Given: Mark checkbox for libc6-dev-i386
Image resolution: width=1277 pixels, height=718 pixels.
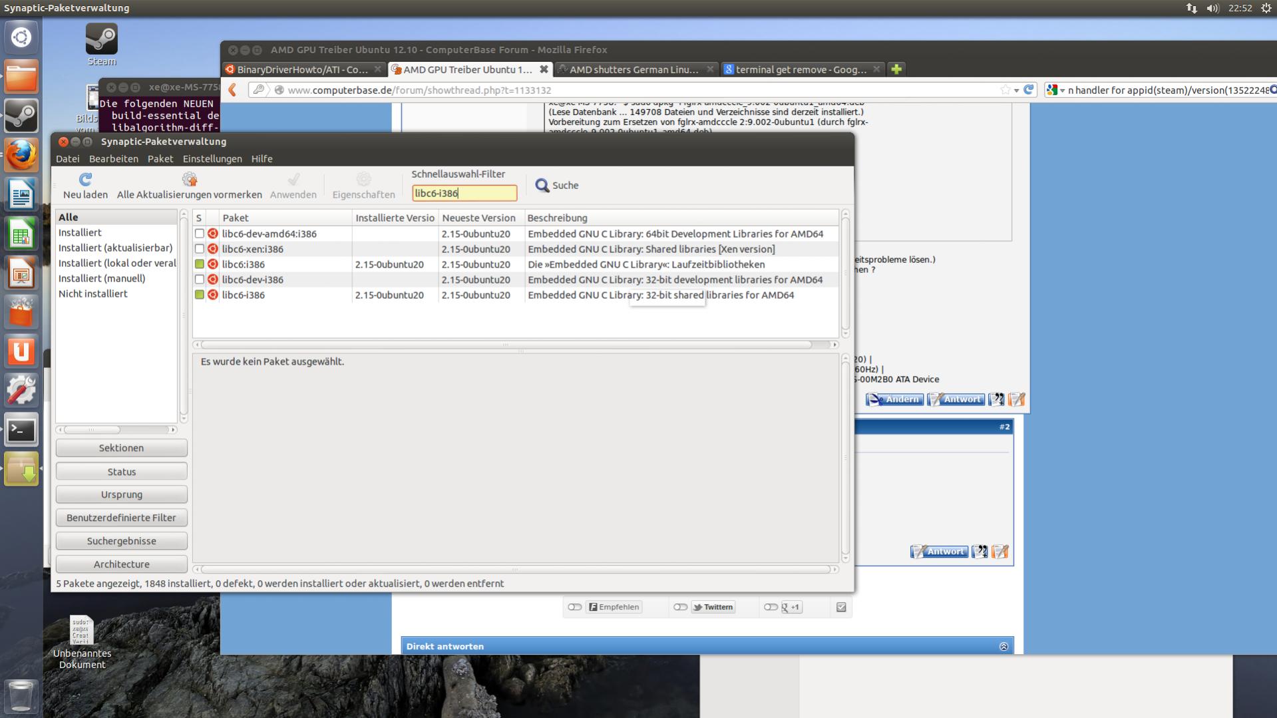Looking at the screenshot, I should (199, 279).
